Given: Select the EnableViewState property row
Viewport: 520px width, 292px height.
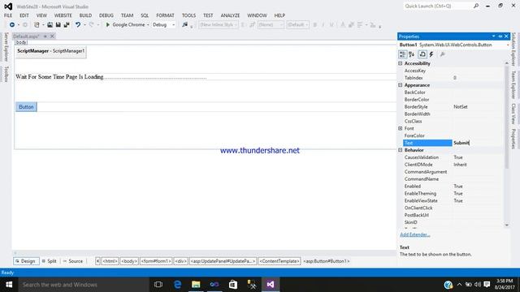Looking at the screenshot, I should coord(453,200).
